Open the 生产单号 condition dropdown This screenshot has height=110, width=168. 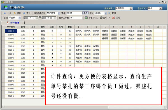59,13
